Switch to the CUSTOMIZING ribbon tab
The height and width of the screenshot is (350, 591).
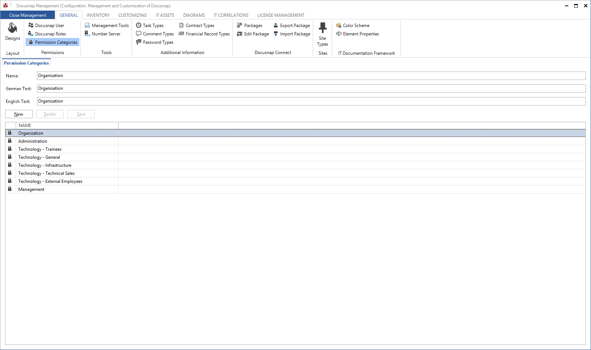[x=132, y=15]
